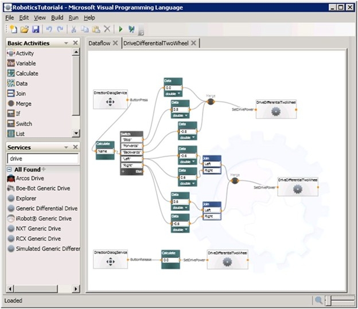Click the Arcos Drive service icon
This screenshot has height=309, width=358.
[11, 178]
